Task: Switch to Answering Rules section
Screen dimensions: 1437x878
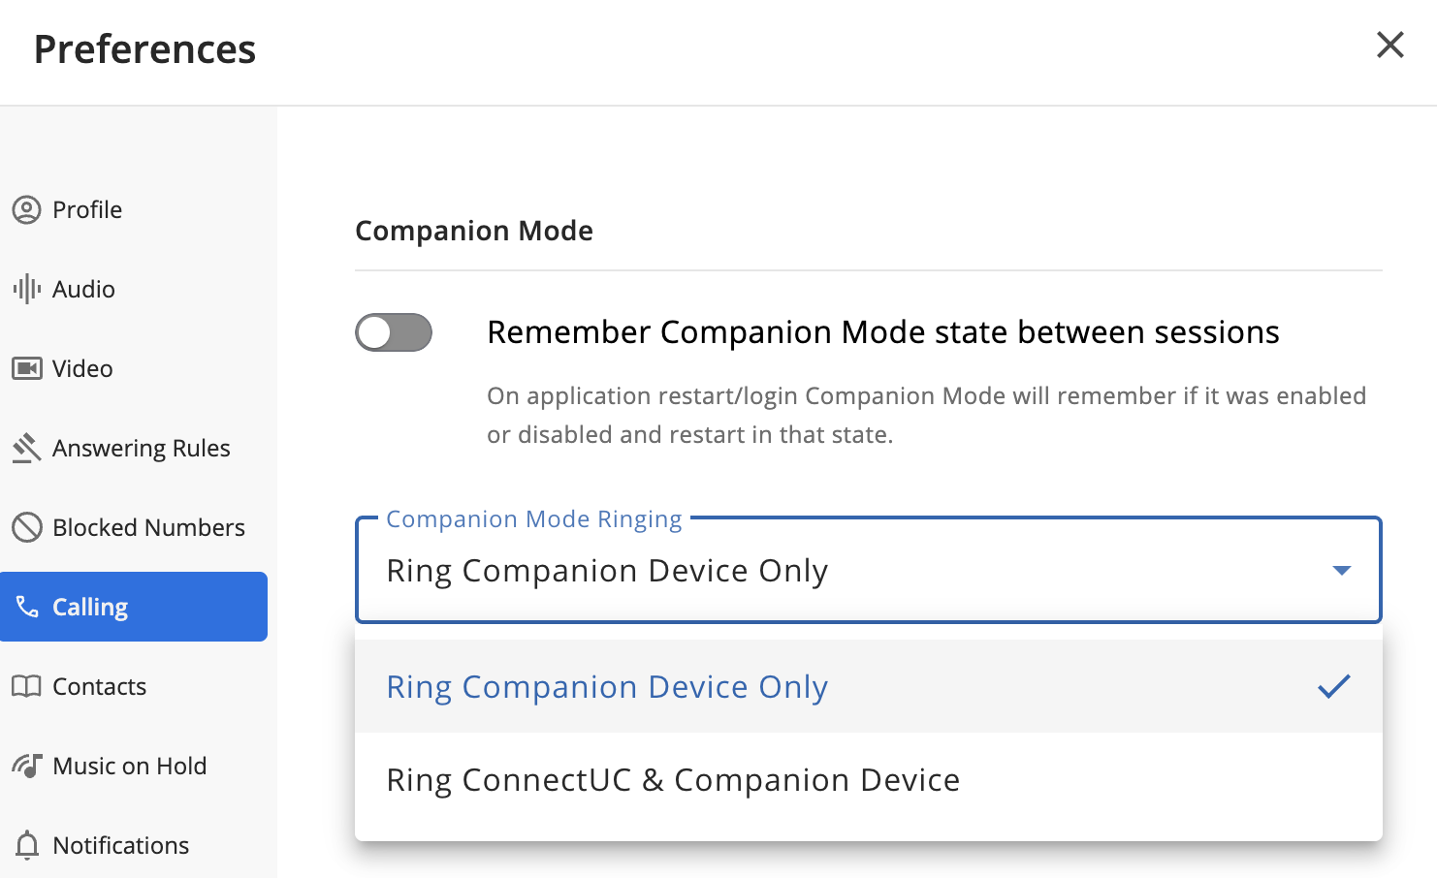Action: pyautogui.click(x=141, y=448)
